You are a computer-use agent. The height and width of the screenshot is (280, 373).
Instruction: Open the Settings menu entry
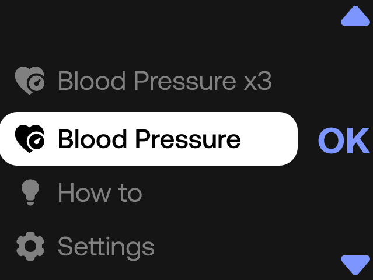(106, 247)
